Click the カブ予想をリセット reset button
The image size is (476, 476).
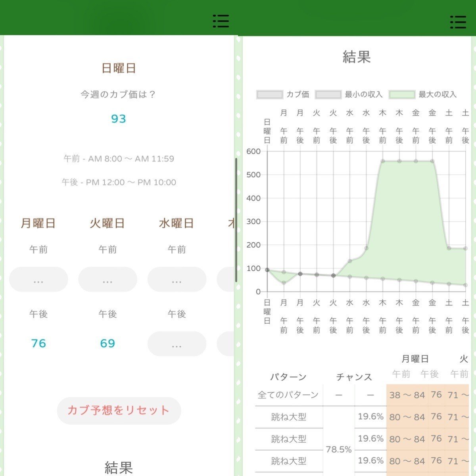(x=119, y=411)
